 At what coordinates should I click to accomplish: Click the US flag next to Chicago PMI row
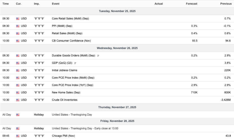click(x=18, y=136)
